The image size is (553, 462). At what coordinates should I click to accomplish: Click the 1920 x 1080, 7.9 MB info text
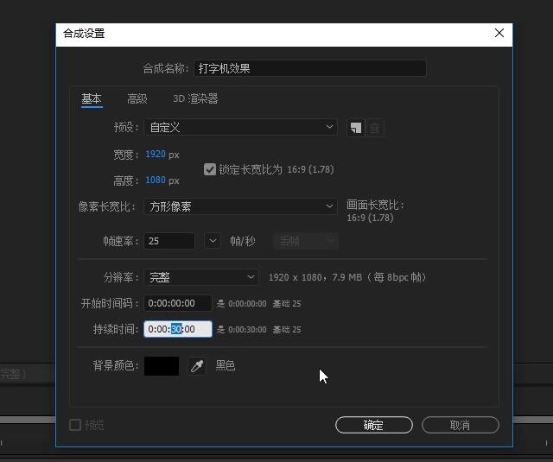pos(347,277)
